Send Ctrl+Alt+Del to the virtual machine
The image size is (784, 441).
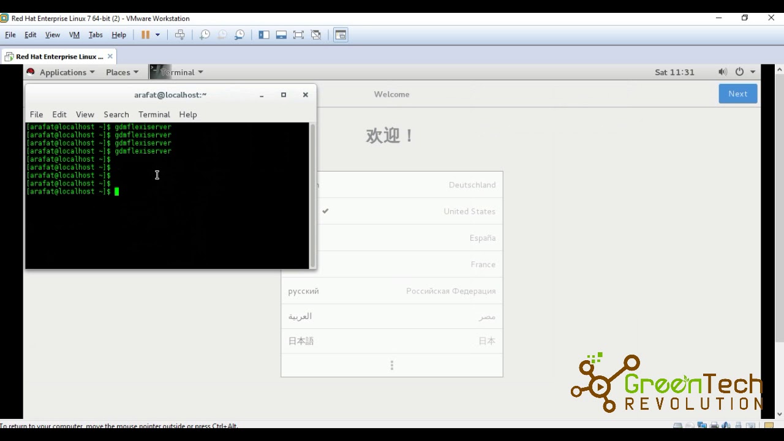179,35
